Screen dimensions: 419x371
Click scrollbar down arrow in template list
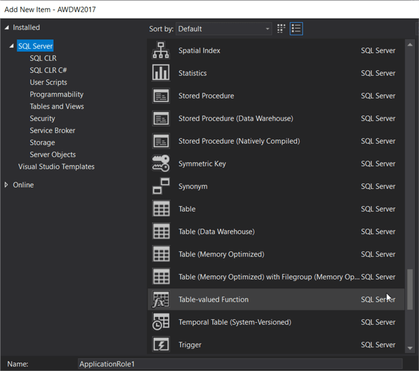pyautogui.click(x=410, y=348)
